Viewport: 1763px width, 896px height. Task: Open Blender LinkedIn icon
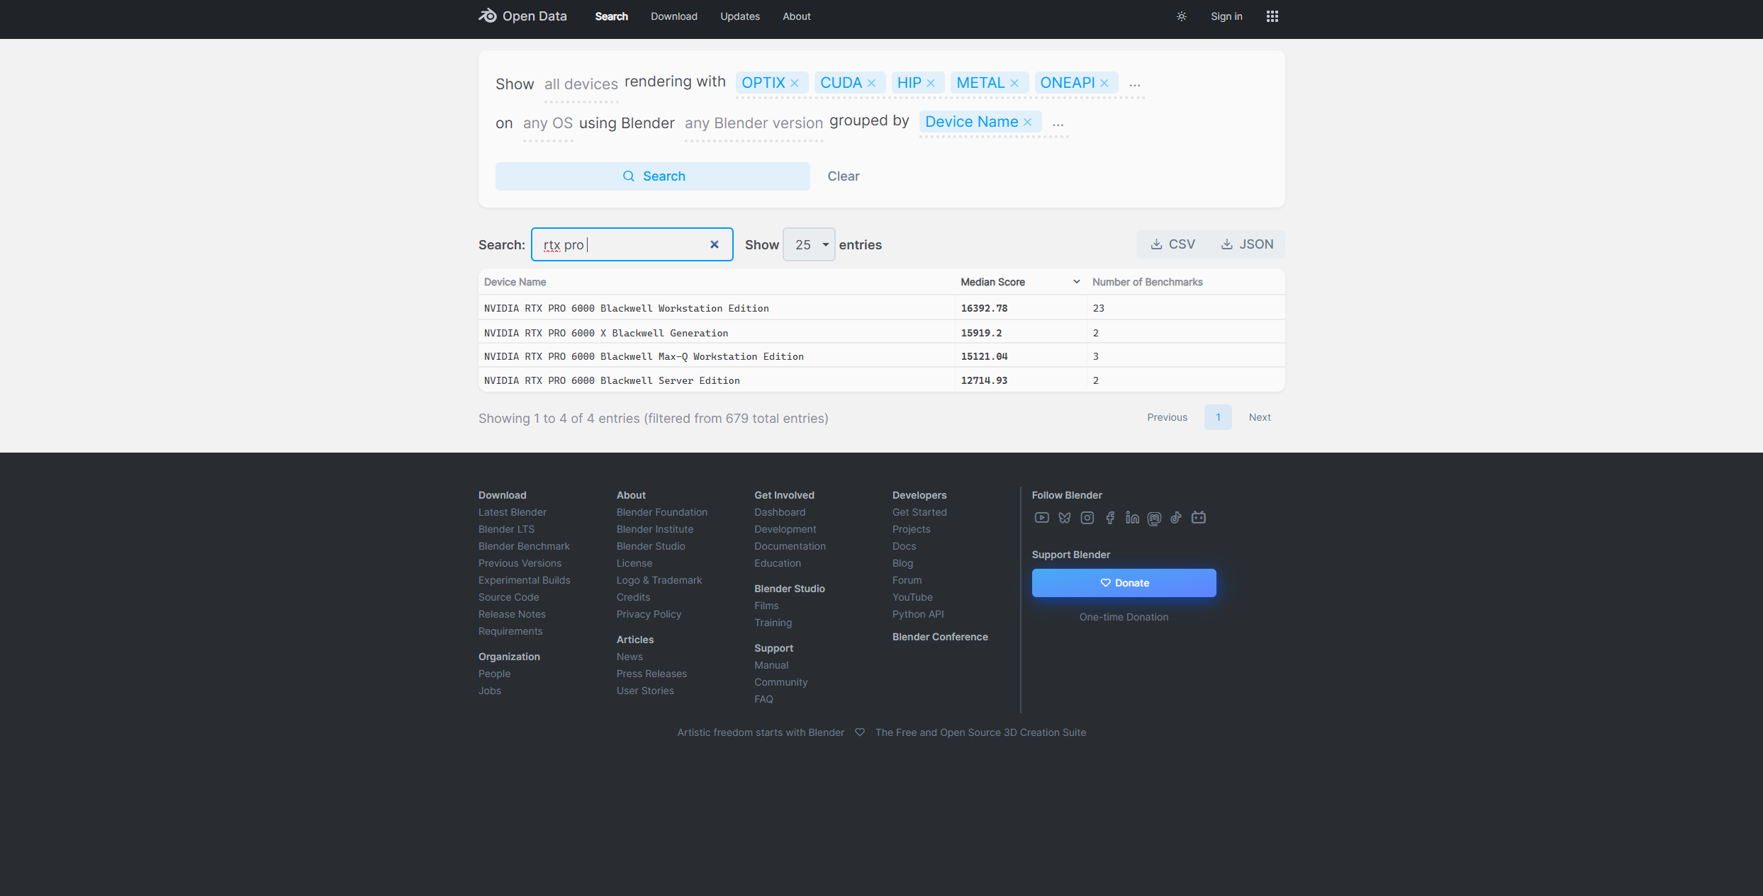click(x=1132, y=518)
